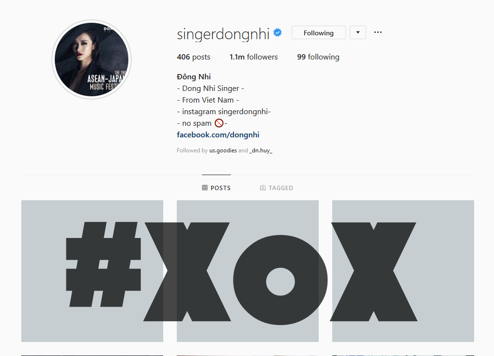Screen dimensions: 494x356
Task: Click the no-spam prohibited emoji in bio
Action: (x=219, y=123)
